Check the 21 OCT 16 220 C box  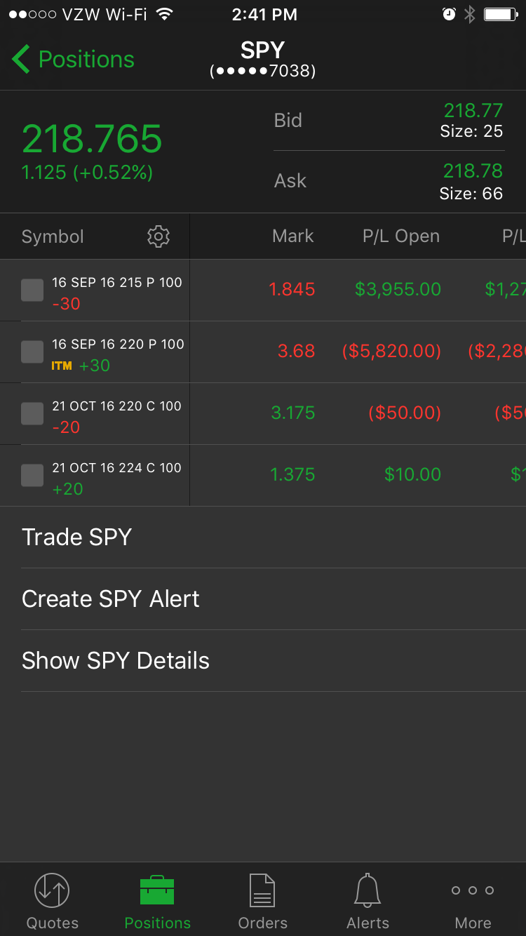[x=32, y=414]
